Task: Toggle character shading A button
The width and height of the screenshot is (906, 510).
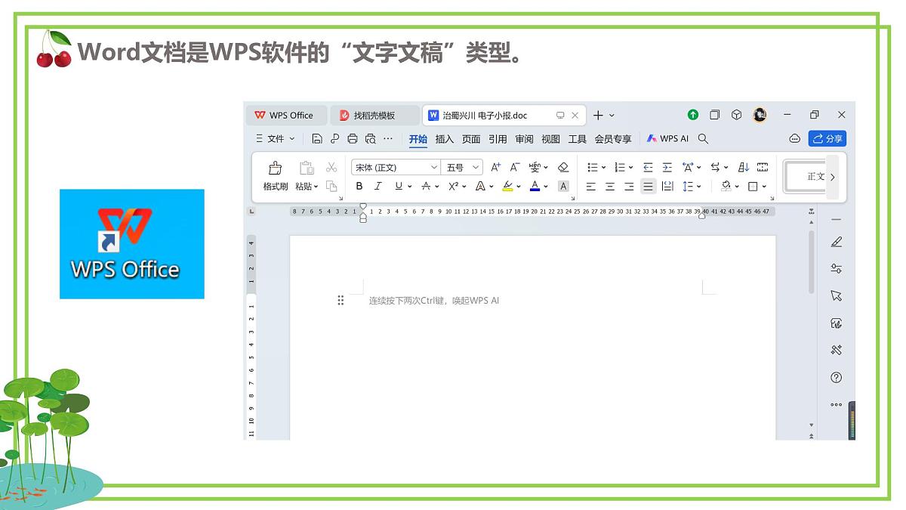Action: 563,186
